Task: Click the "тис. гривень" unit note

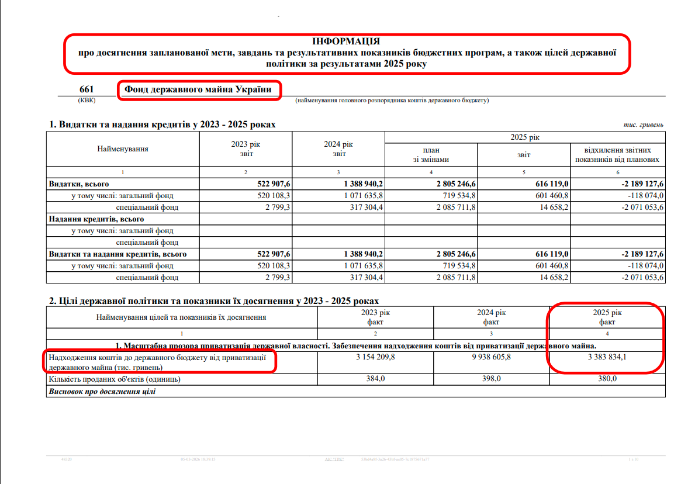Action: pyautogui.click(x=643, y=125)
